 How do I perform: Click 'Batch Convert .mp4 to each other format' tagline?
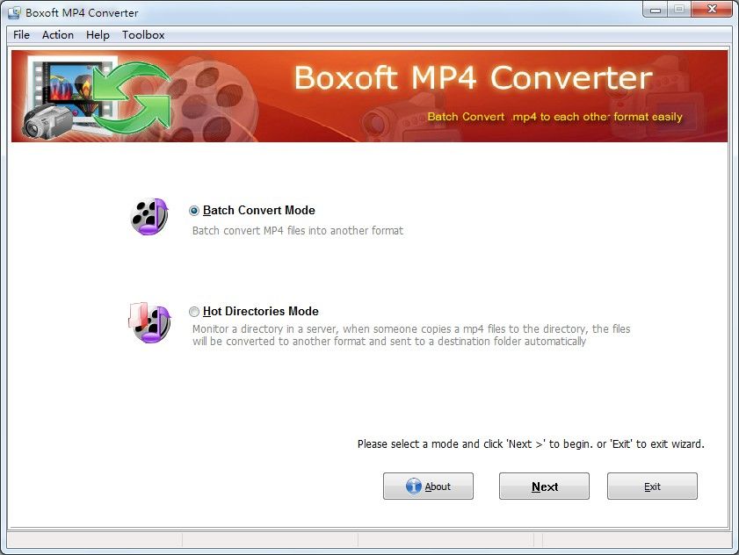554,117
